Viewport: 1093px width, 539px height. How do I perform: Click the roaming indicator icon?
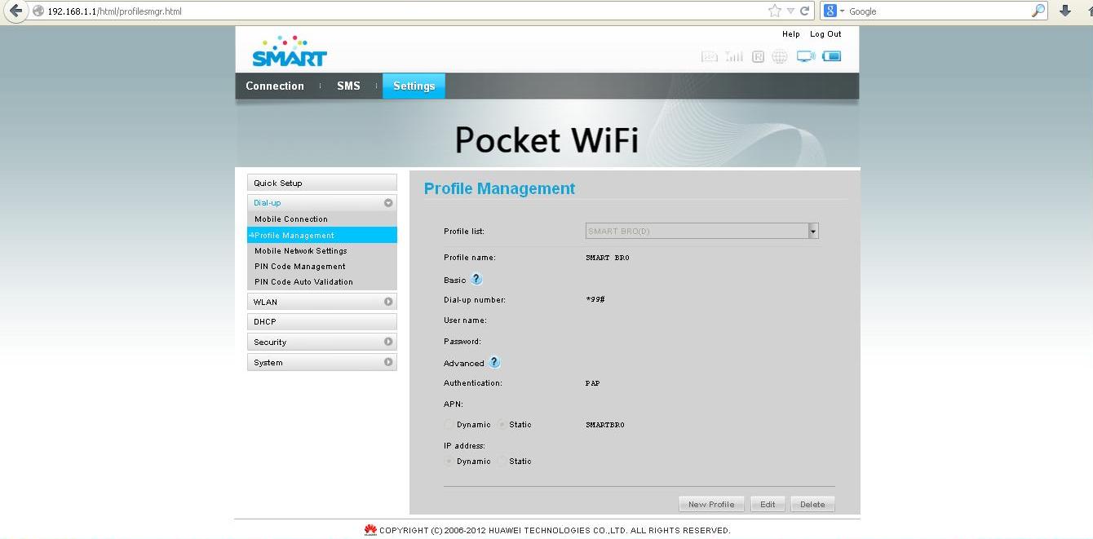pyautogui.click(x=758, y=56)
